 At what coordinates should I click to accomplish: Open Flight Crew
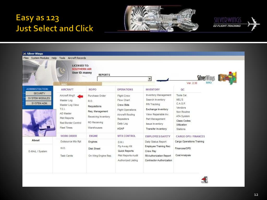click(x=124, y=96)
